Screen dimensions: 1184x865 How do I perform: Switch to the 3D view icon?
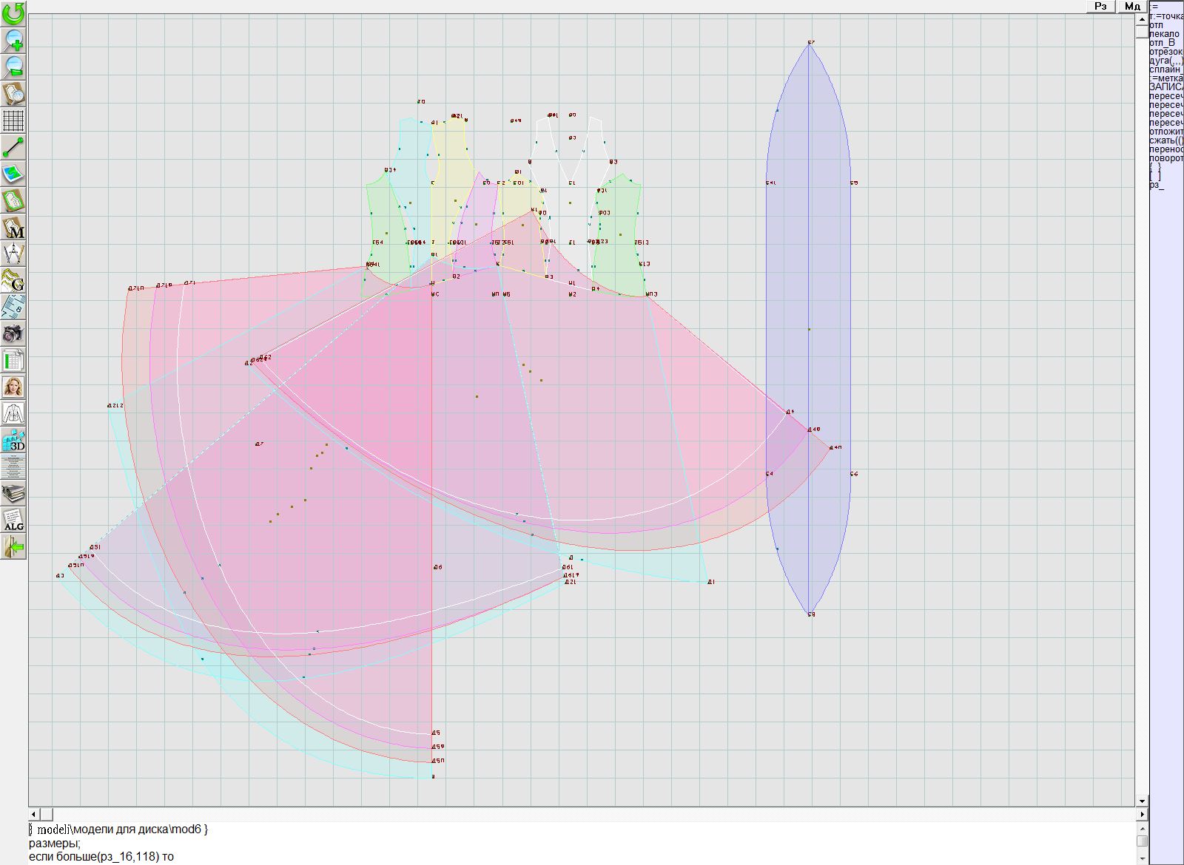pyautogui.click(x=13, y=441)
